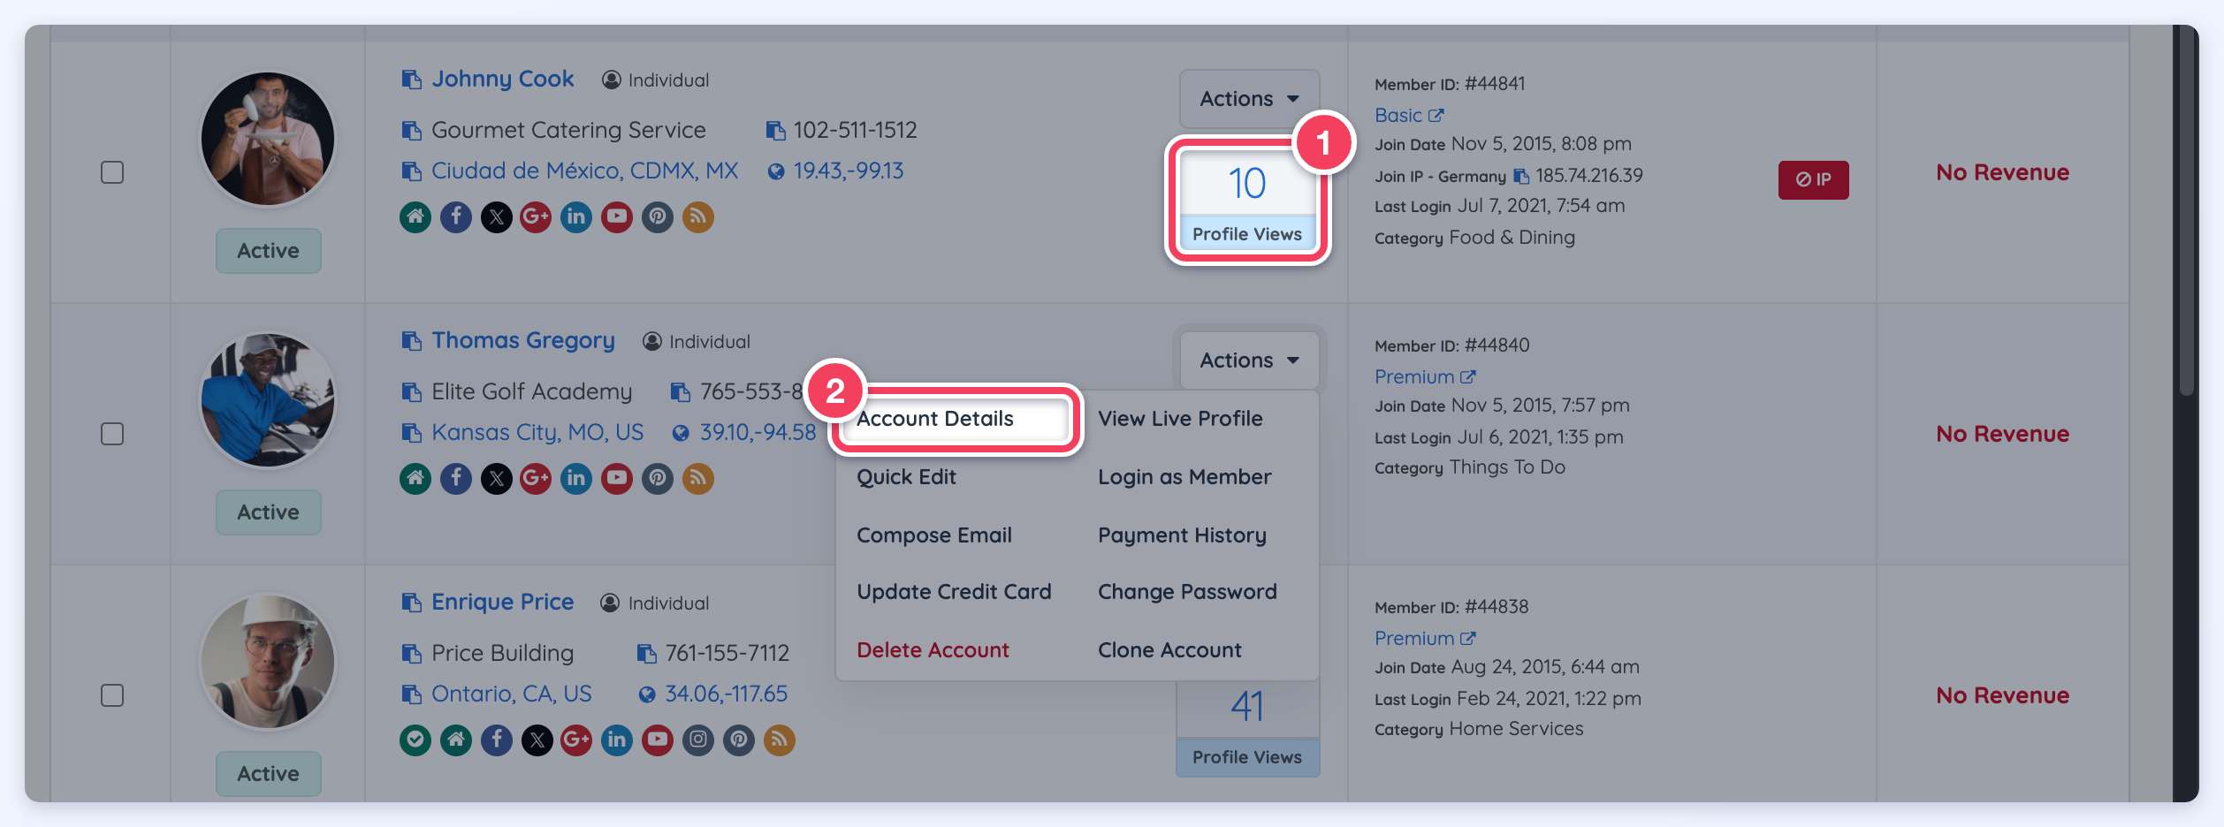
Task: Open Premium plan link for member #44838
Action: pyautogui.click(x=1425, y=639)
